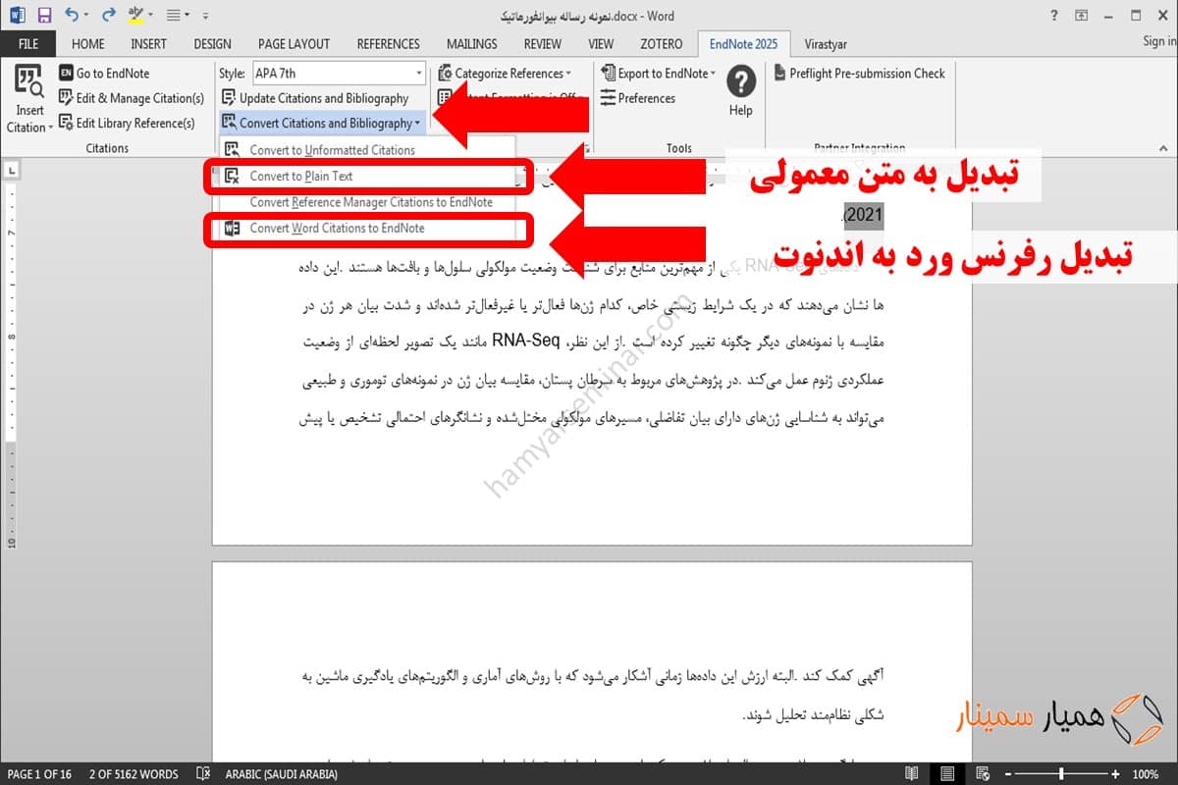Click the 2 OF 5162 WORDS count
The width and height of the screenshot is (1178, 785).
coord(134,774)
